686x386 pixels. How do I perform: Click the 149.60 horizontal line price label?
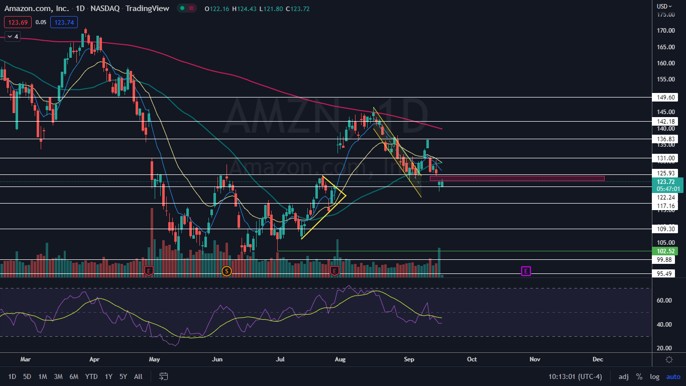666,97
